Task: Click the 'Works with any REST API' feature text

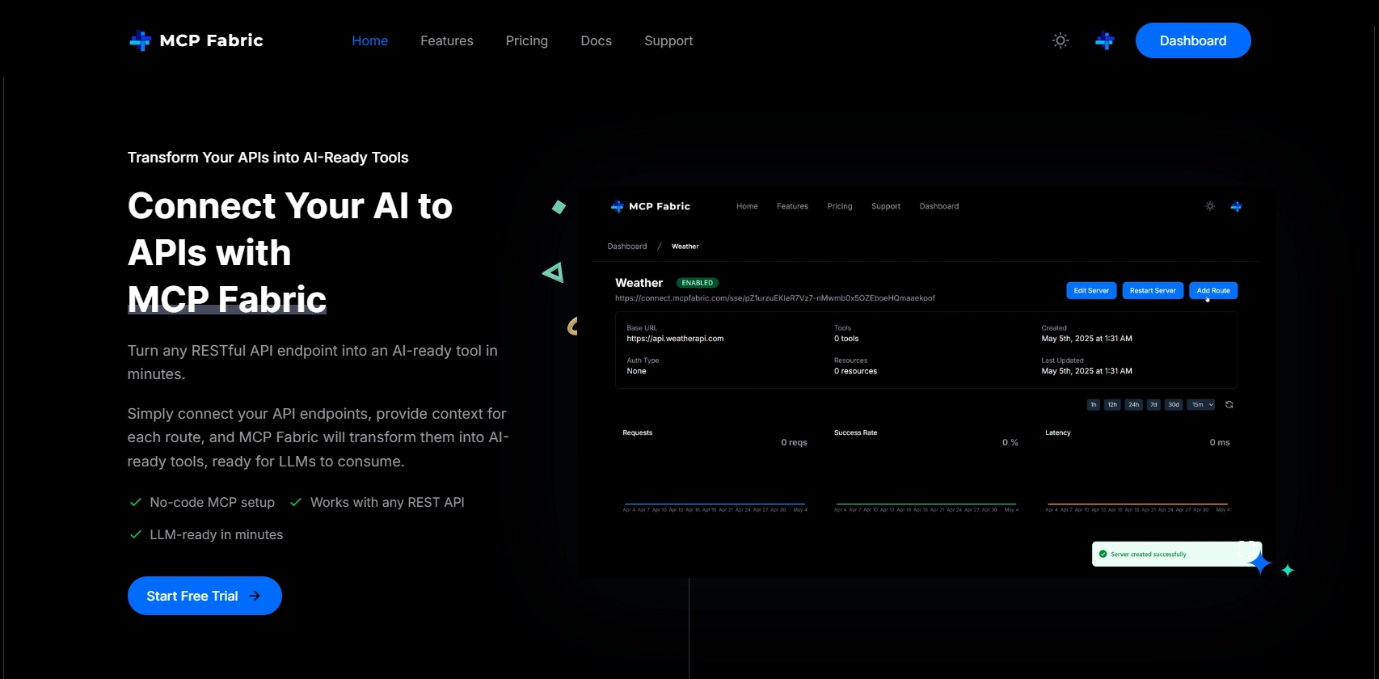Action: click(x=387, y=503)
